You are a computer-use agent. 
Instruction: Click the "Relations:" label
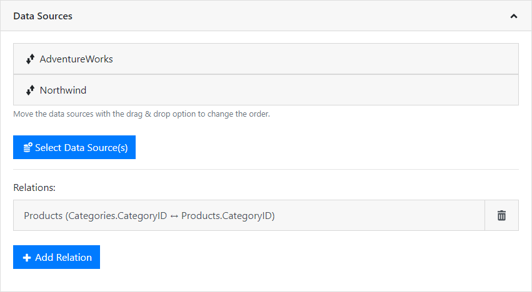(34, 187)
